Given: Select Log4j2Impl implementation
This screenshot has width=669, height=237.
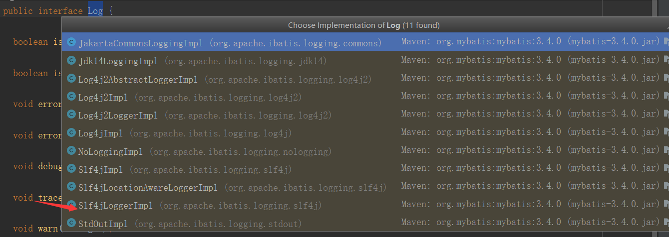Looking at the screenshot, I should [x=365, y=97].
